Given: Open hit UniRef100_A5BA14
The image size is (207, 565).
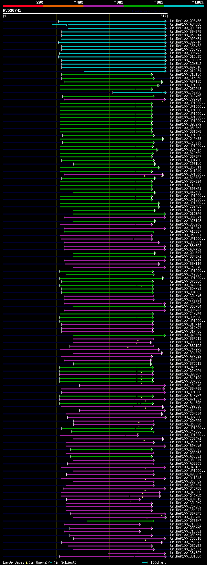Looking at the screenshot, I should pos(186,35).
